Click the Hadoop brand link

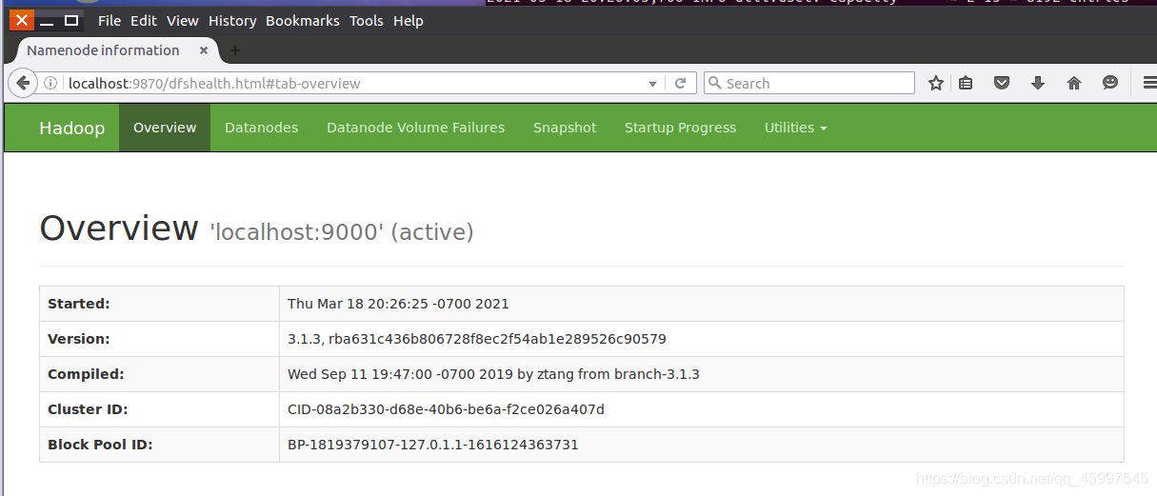[72, 128]
